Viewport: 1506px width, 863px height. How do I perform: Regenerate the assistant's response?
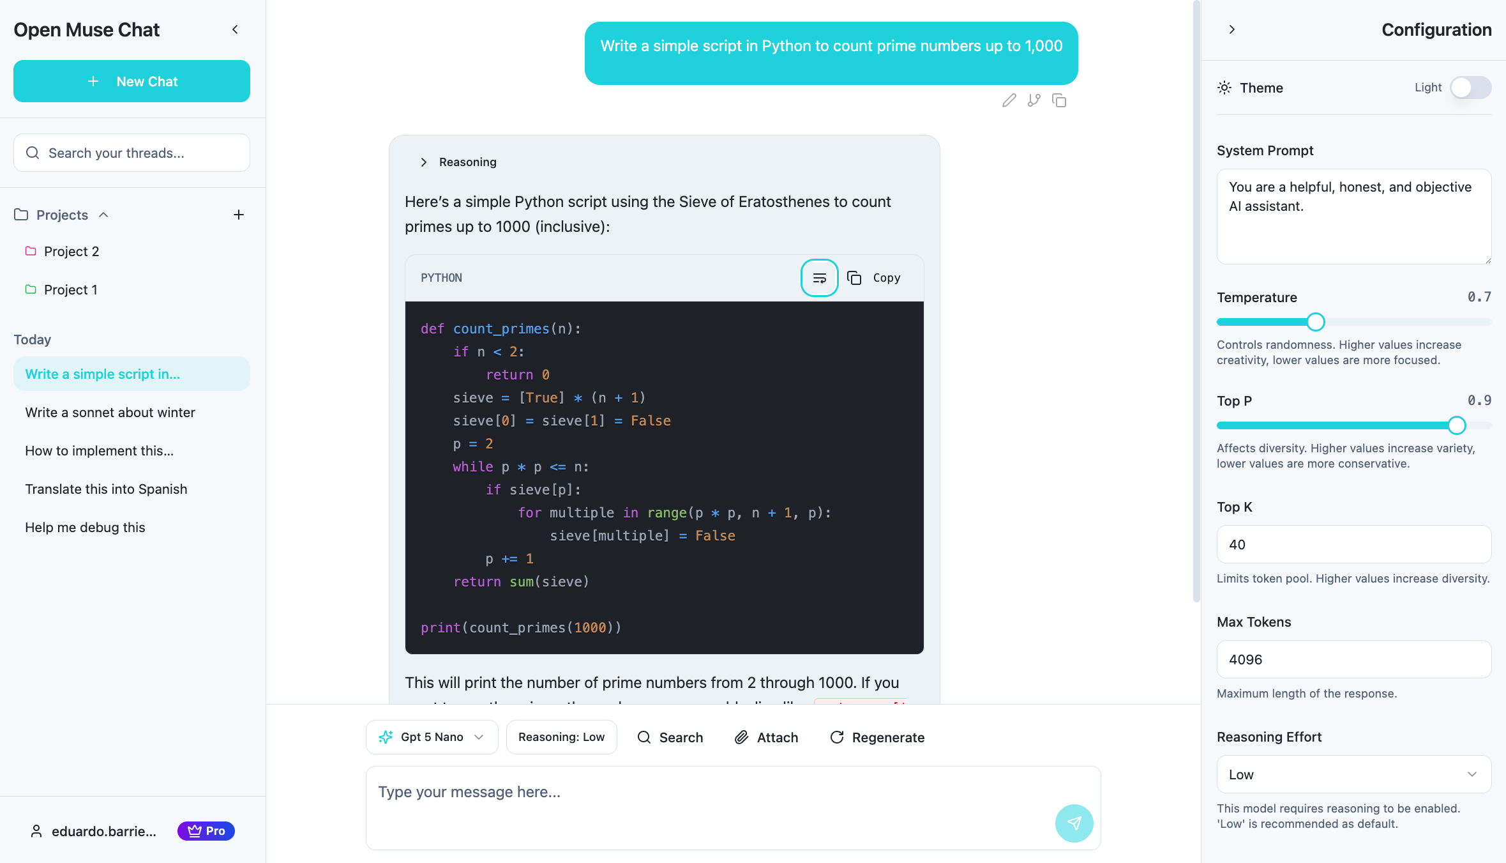coord(877,737)
